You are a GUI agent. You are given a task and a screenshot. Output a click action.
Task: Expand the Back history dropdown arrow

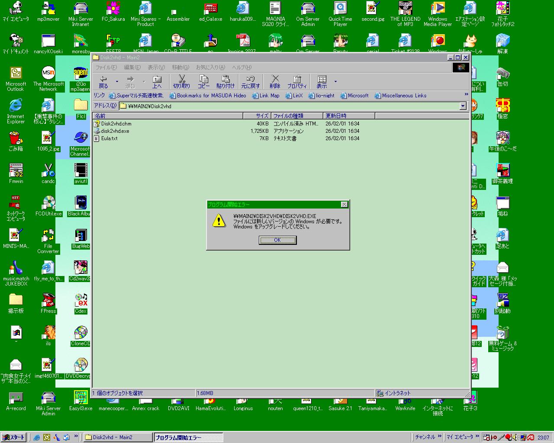tap(117, 81)
